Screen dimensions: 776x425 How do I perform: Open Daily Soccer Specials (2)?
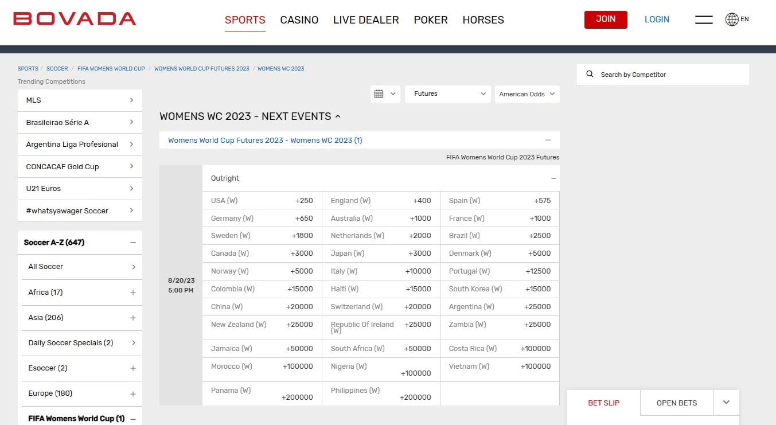click(82, 343)
